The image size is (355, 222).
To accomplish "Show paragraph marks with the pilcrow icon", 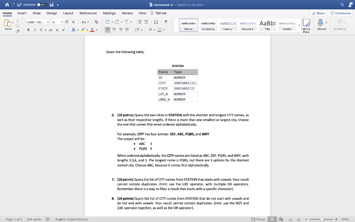I will pyautogui.click(x=165, y=22).
